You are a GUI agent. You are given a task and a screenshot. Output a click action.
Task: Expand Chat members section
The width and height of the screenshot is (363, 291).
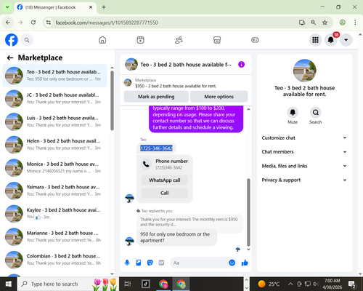tap(304, 152)
